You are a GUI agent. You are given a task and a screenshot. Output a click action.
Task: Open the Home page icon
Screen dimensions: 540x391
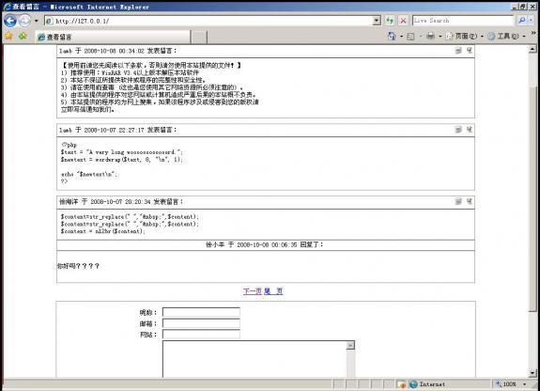pos(392,37)
